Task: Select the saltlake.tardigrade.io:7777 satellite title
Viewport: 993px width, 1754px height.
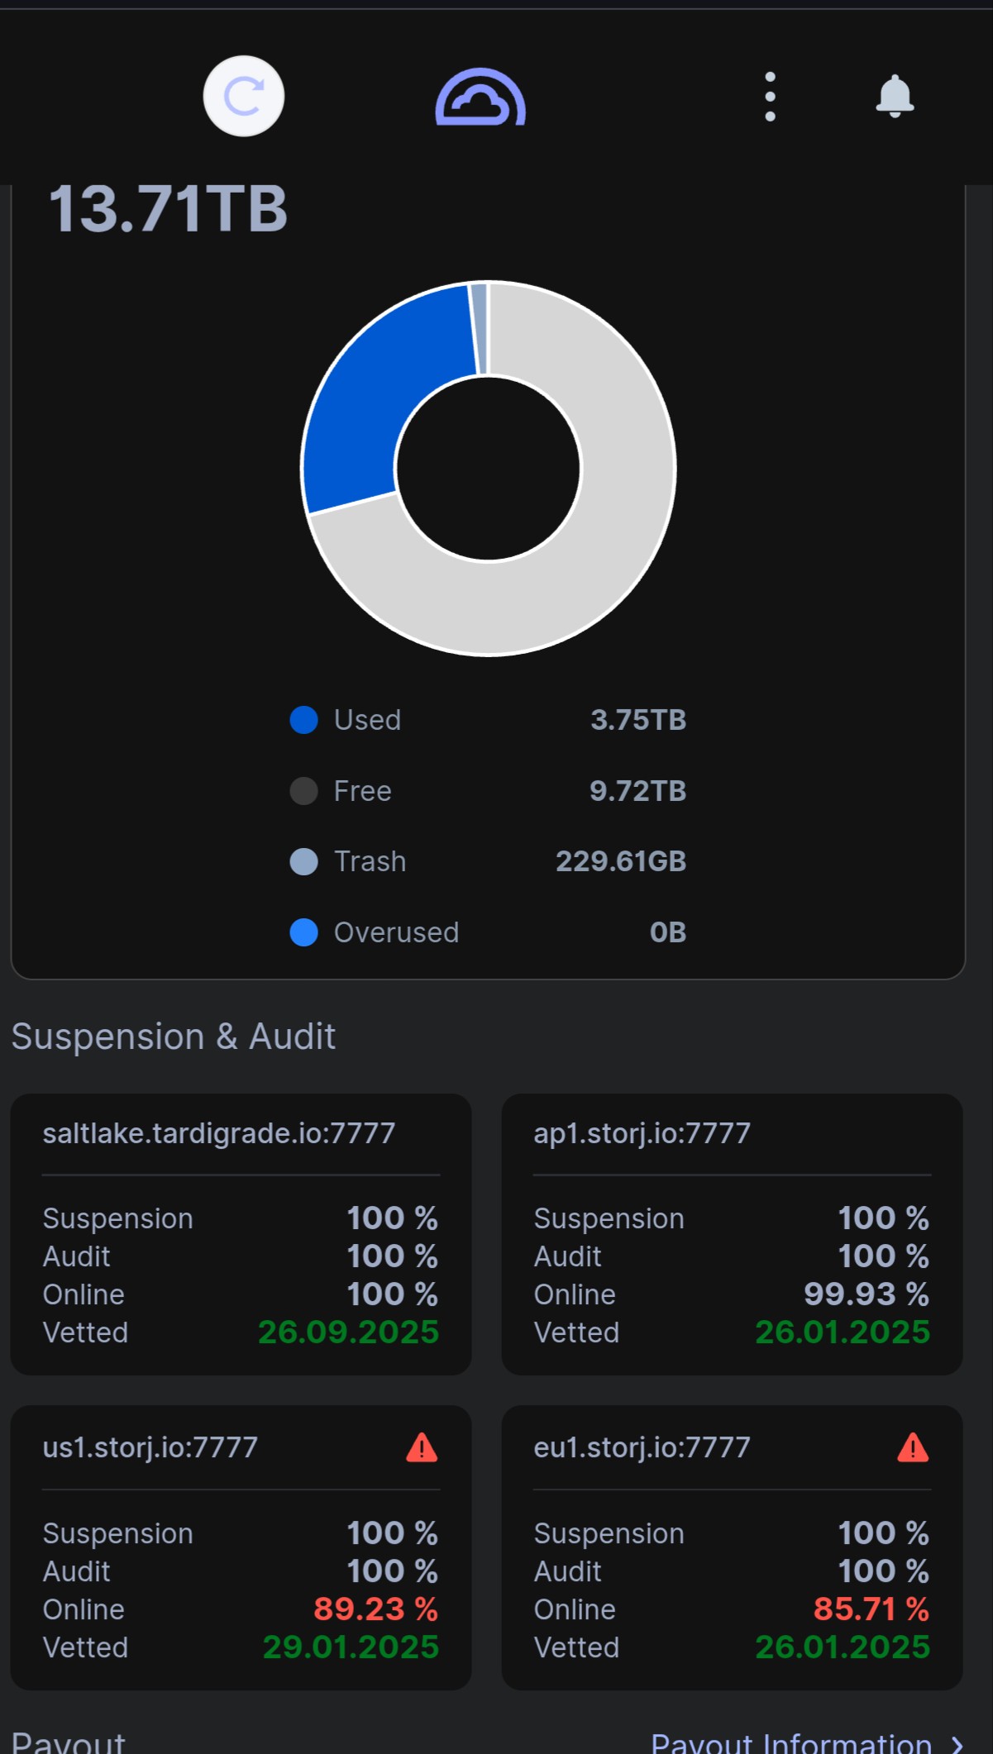Action: tap(219, 1133)
